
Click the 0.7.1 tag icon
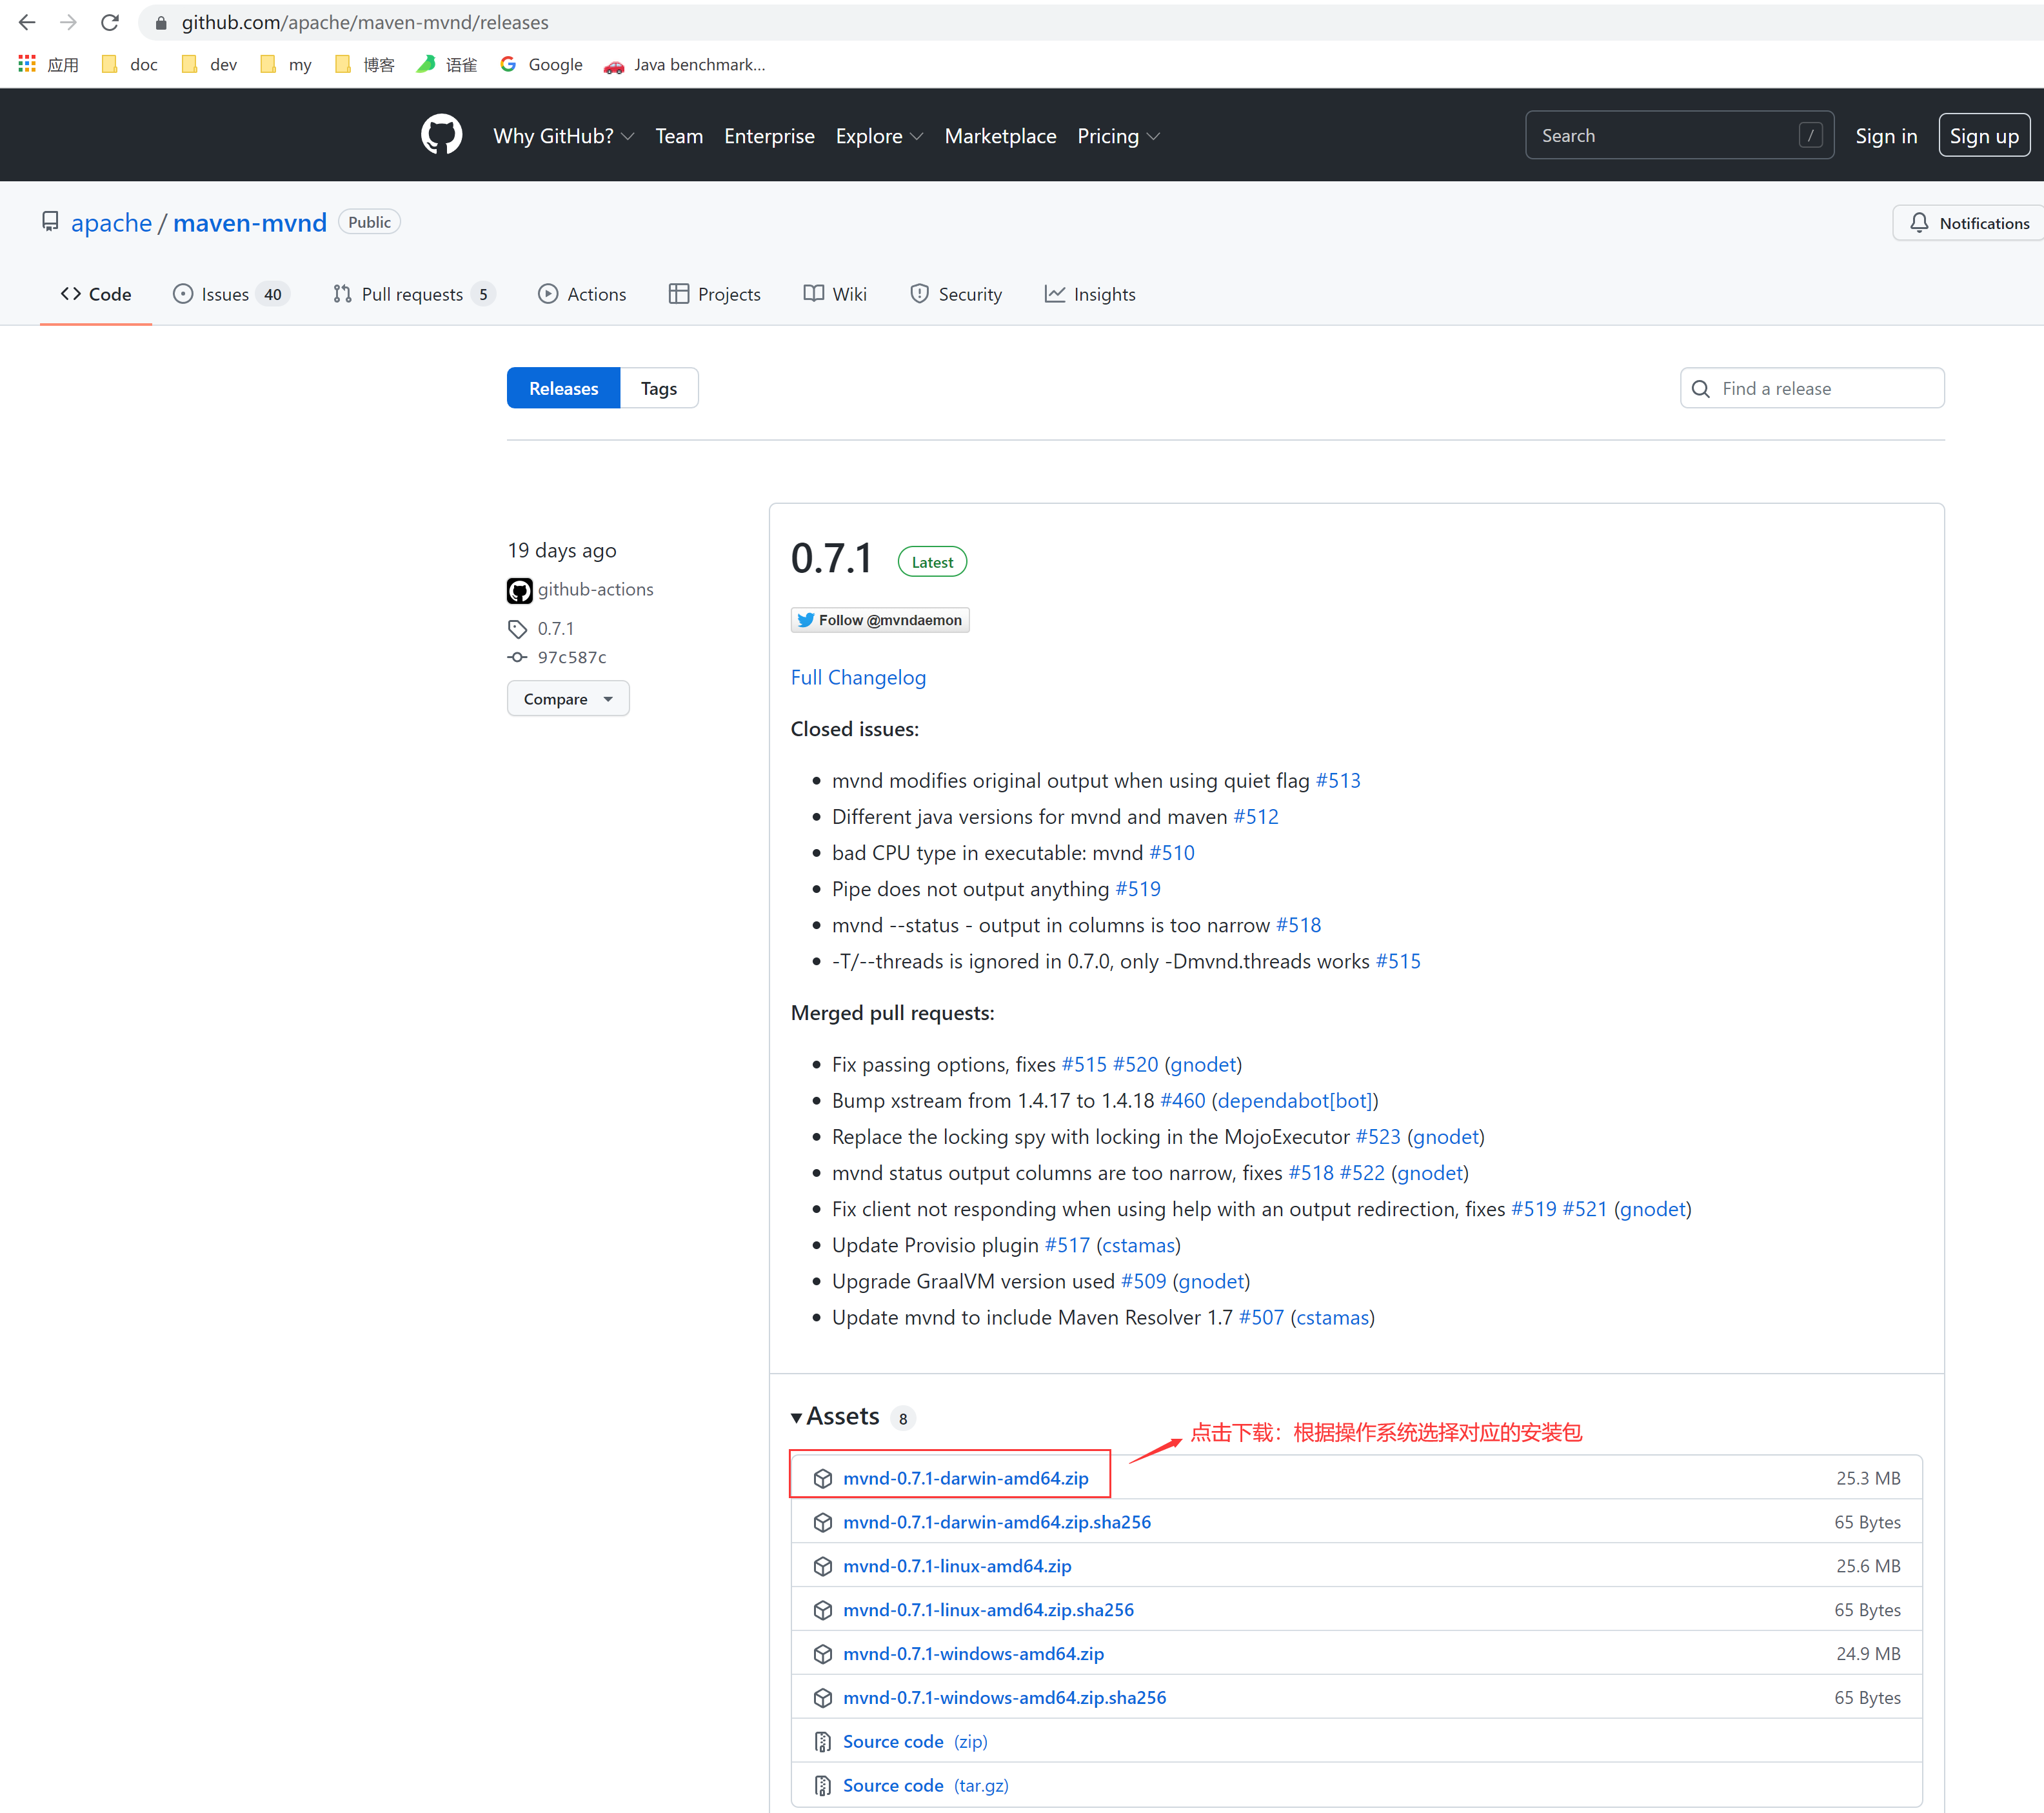click(x=517, y=628)
